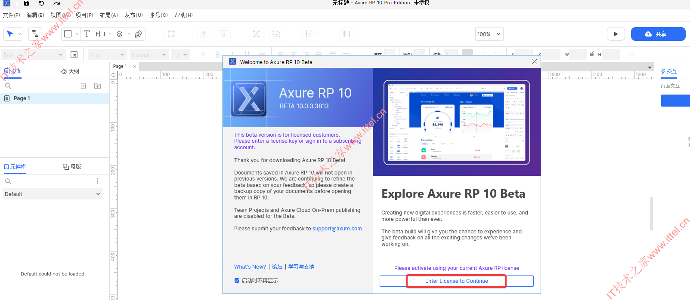The width and height of the screenshot is (690, 300).
Task: Click the support@axure.com email link
Action: point(337,229)
